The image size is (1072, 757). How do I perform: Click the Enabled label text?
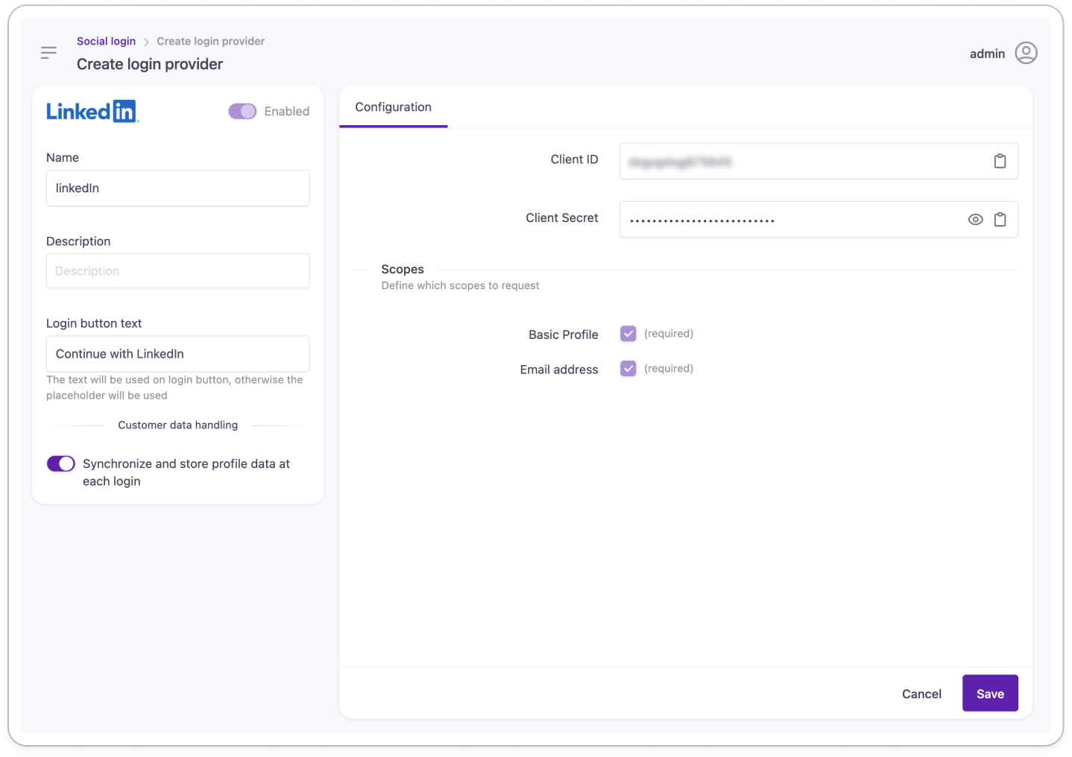tap(286, 111)
